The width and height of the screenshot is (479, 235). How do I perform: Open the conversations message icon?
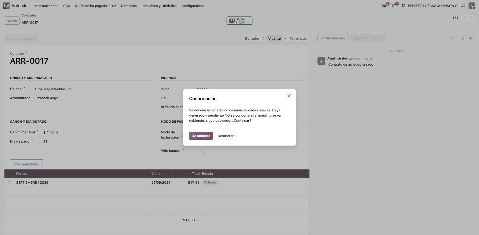point(384,6)
